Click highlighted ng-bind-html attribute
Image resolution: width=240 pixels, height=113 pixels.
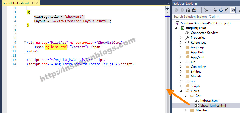pyautogui.click(x=56, y=47)
